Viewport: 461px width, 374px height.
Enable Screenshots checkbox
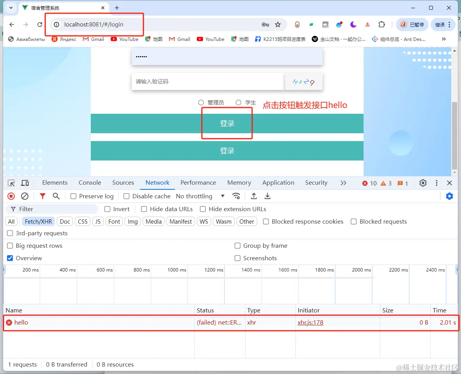238,258
